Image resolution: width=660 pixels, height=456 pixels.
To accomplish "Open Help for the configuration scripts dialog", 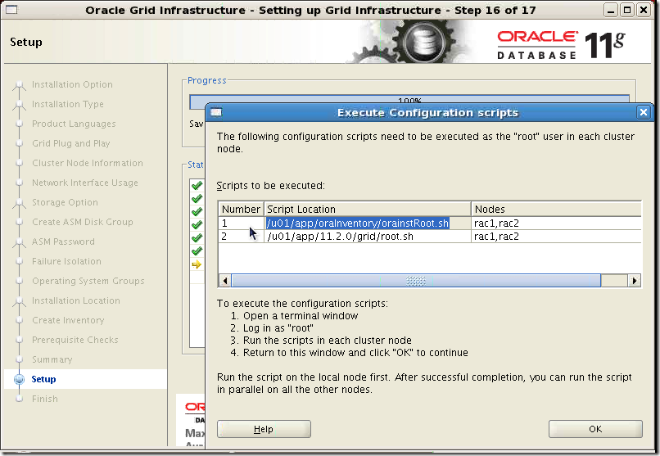I will [x=264, y=429].
